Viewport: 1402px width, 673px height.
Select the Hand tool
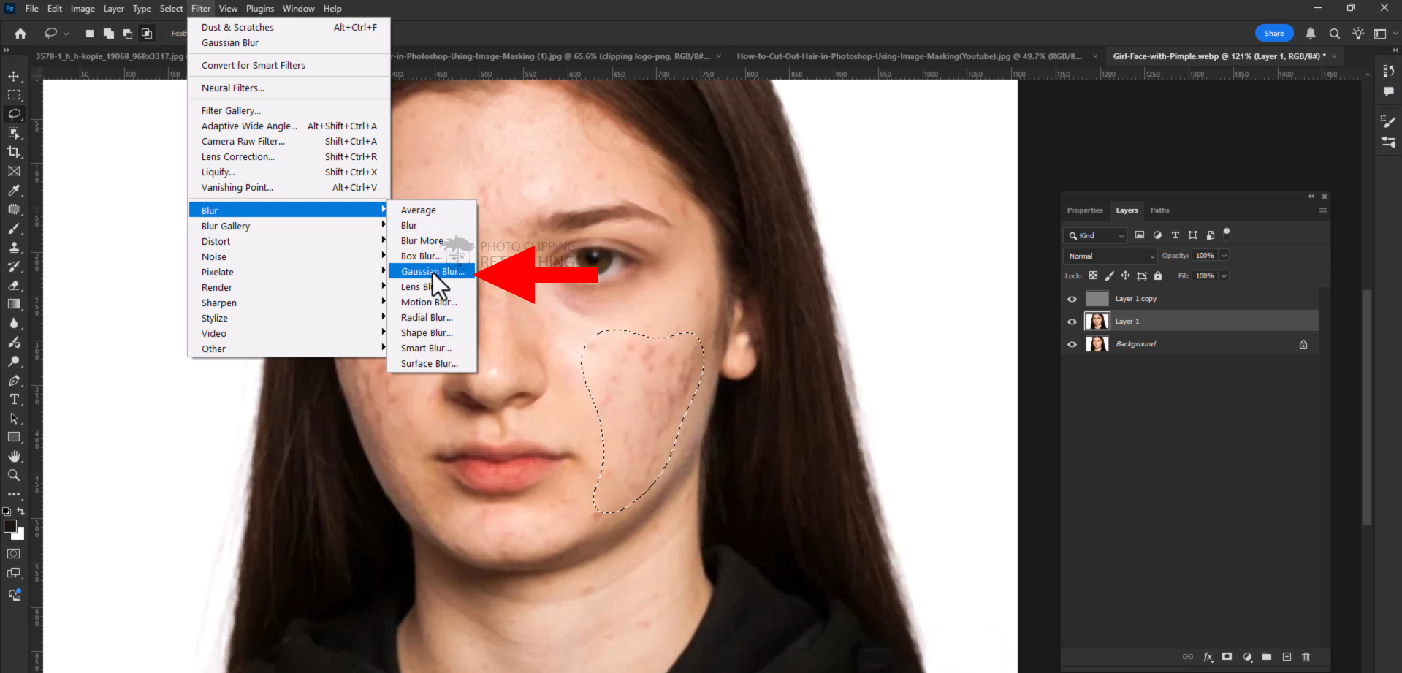coord(14,456)
